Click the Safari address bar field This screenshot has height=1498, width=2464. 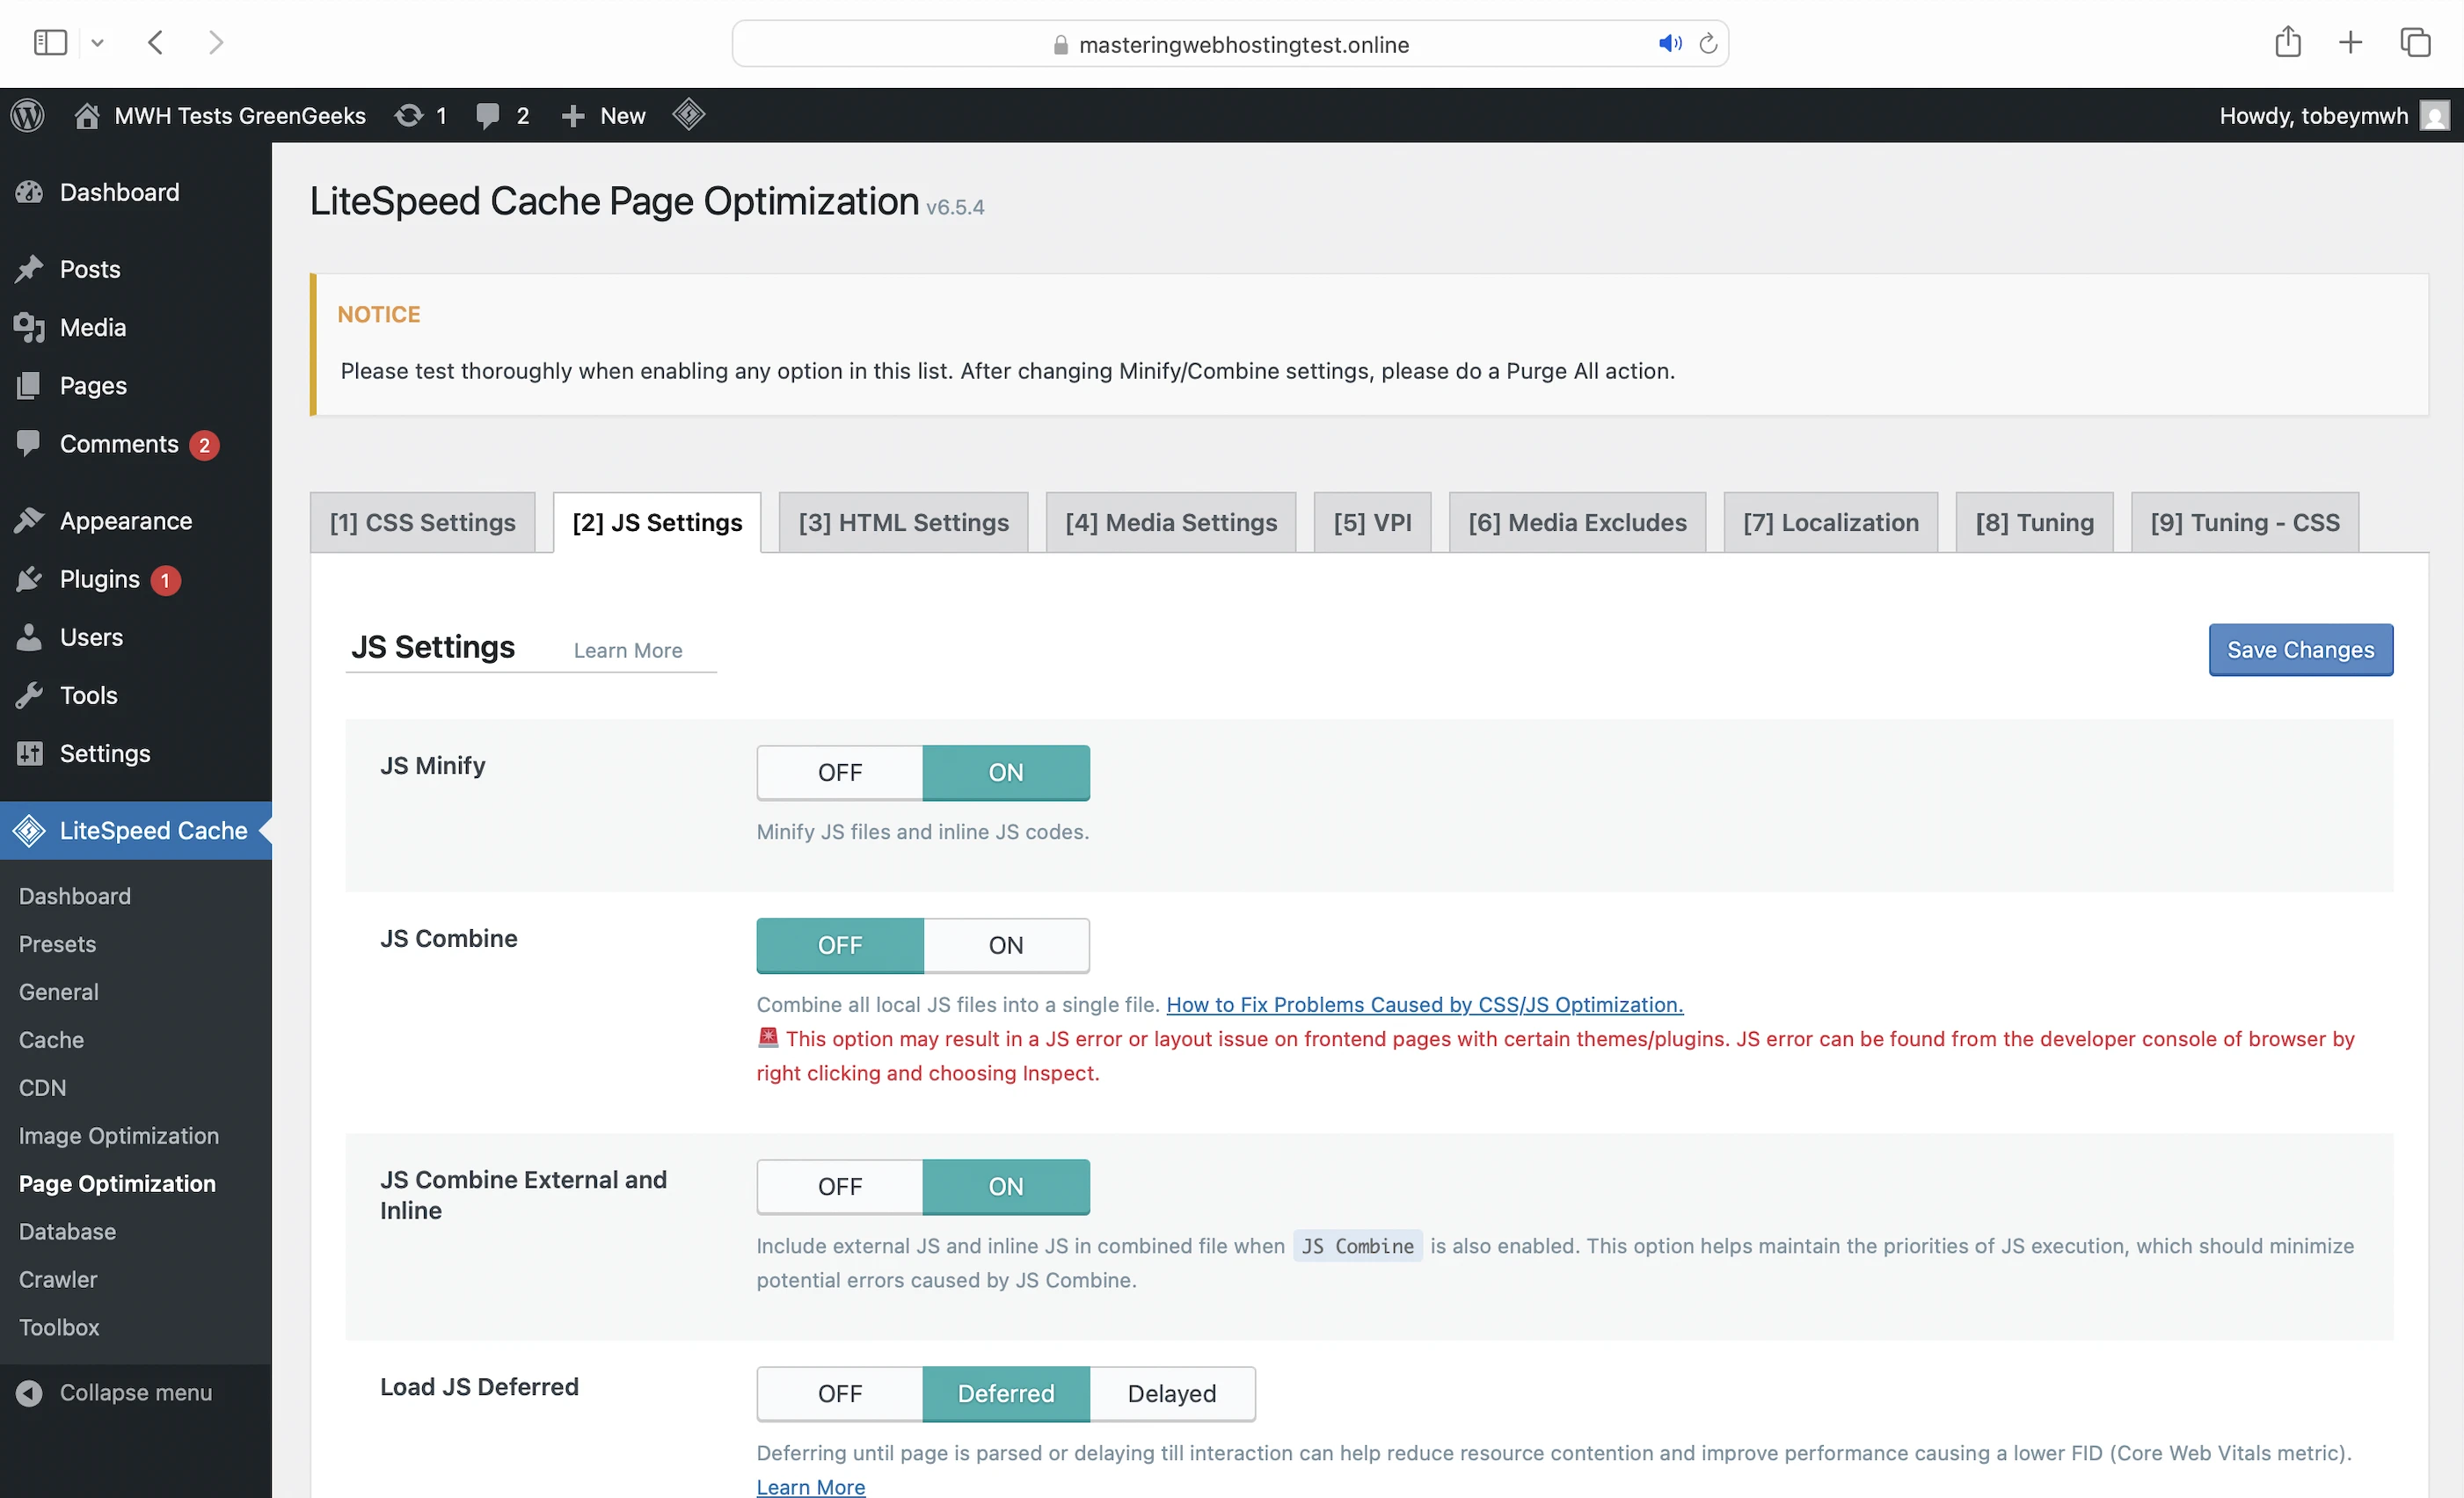coord(1230,44)
